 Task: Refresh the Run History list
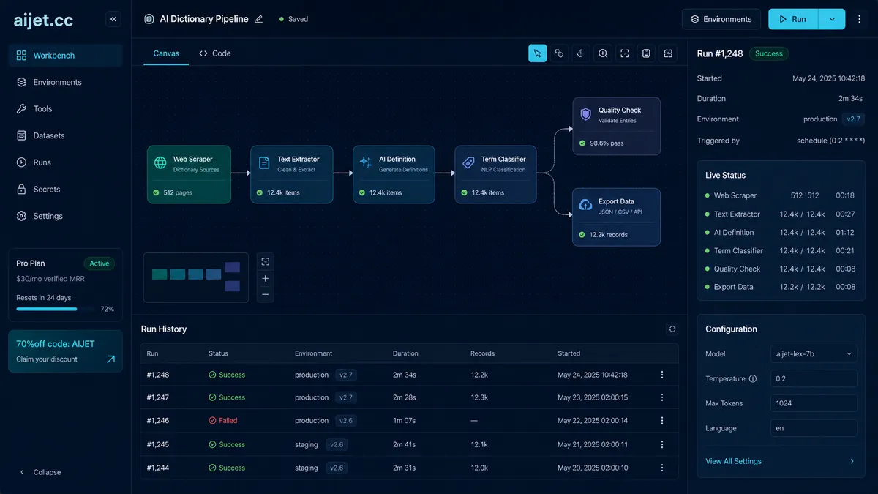coord(672,329)
